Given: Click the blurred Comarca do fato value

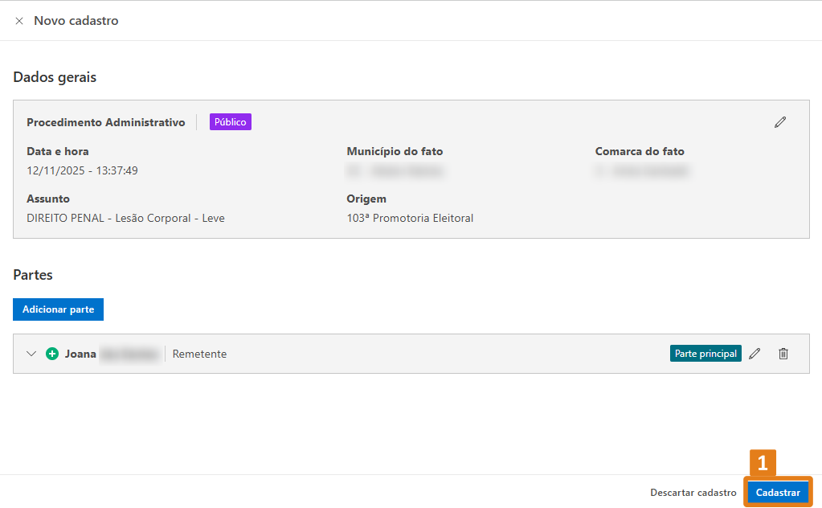Looking at the screenshot, I should 642,170.
